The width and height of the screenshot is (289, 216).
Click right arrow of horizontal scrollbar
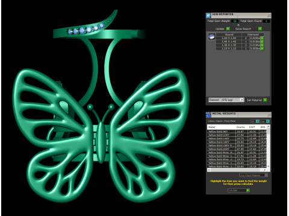click(x=265, y=170)
